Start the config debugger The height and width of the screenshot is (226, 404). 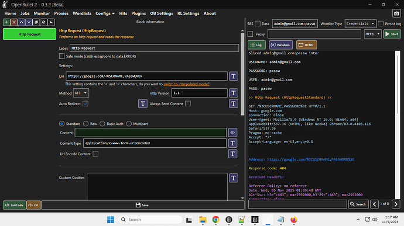[x=392, y=34]
